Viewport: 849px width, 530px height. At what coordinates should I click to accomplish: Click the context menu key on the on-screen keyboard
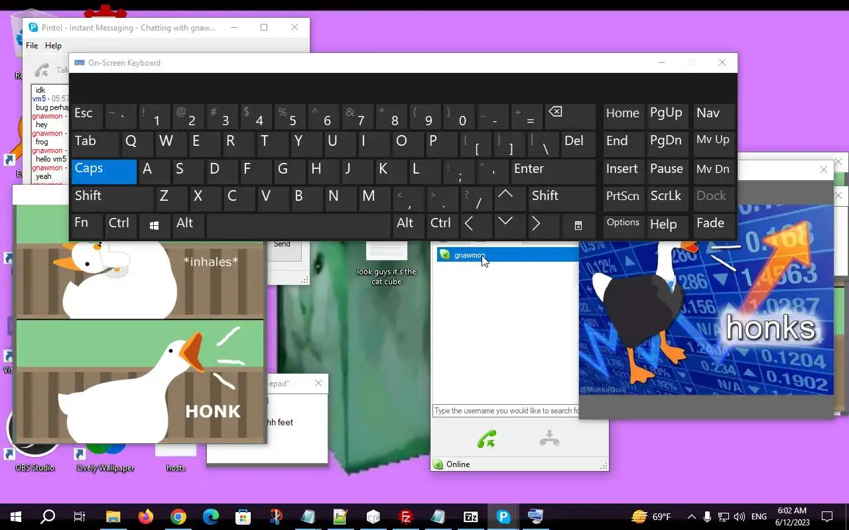tap(578, 225)
